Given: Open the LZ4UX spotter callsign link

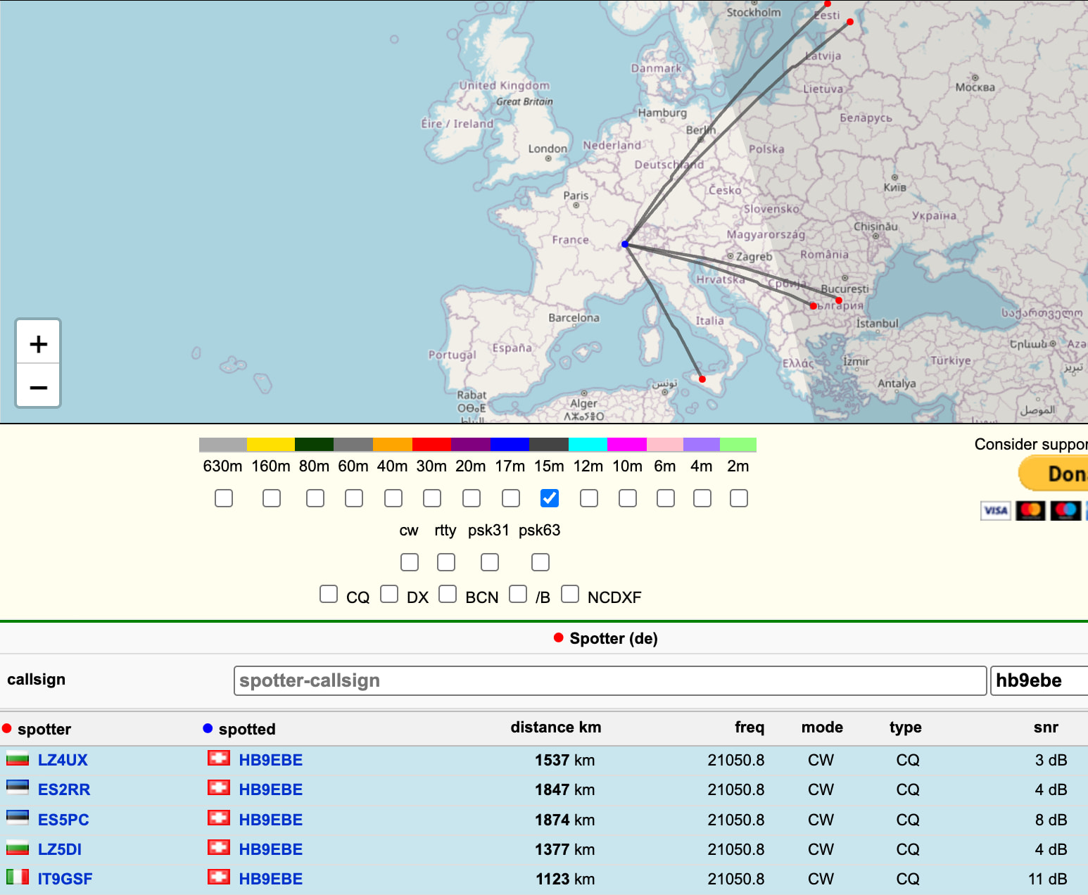Looking at the screenshot, I should 63,760.
